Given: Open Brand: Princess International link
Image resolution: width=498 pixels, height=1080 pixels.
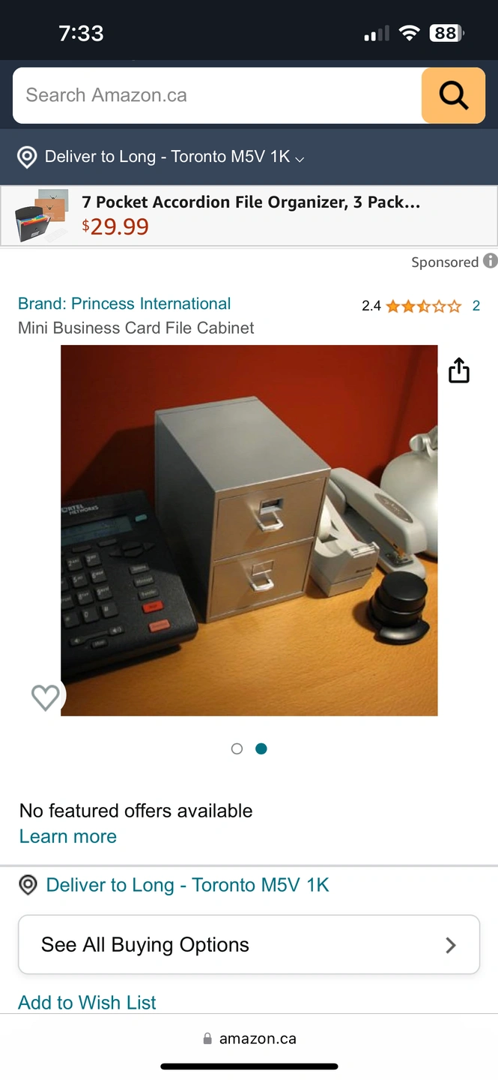Looking at the screenshot, I should [x=124, y=304].
